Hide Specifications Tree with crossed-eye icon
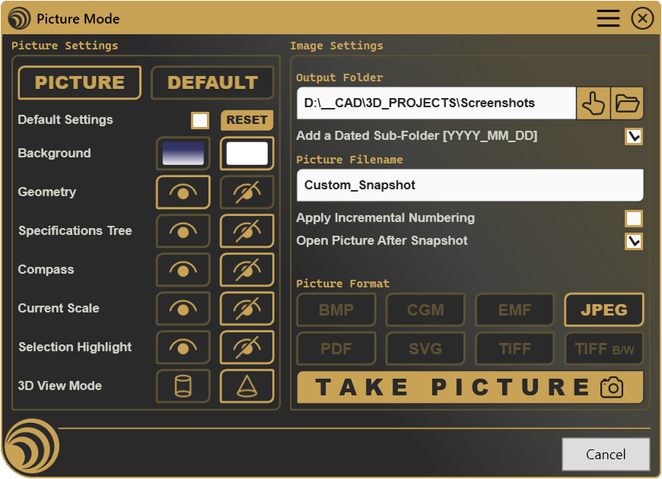Viewport: 662px width, 479px height. (x=247, y=231)
